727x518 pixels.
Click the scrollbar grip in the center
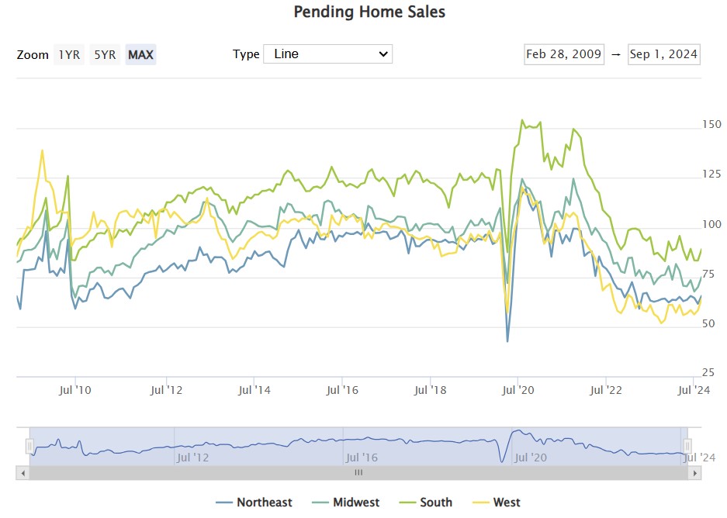(358, 472)
